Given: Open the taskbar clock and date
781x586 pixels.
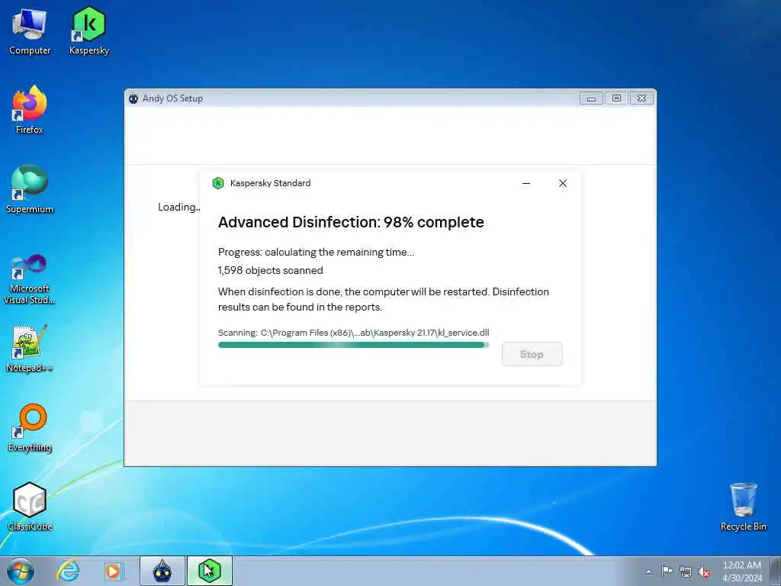Looking at the screenshot, I should [742, 572].
